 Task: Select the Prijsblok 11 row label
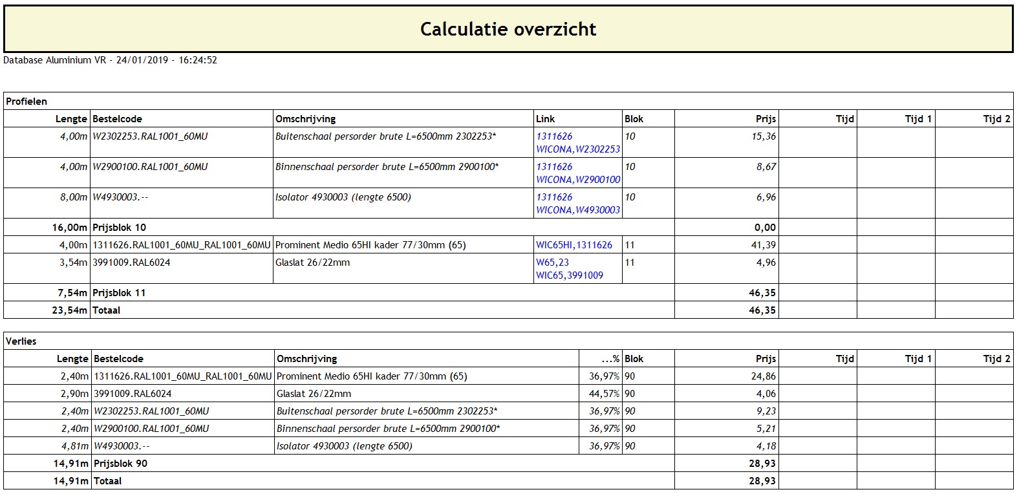pyautogui.click(x=119, y=293)
